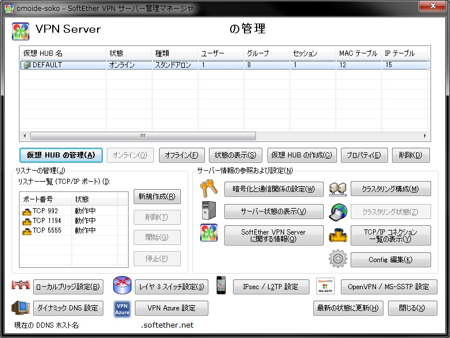Click サーバー状態の表示(V) button
Screen dimensions: 450x338
pyautogui.click(x=274, y=212)
